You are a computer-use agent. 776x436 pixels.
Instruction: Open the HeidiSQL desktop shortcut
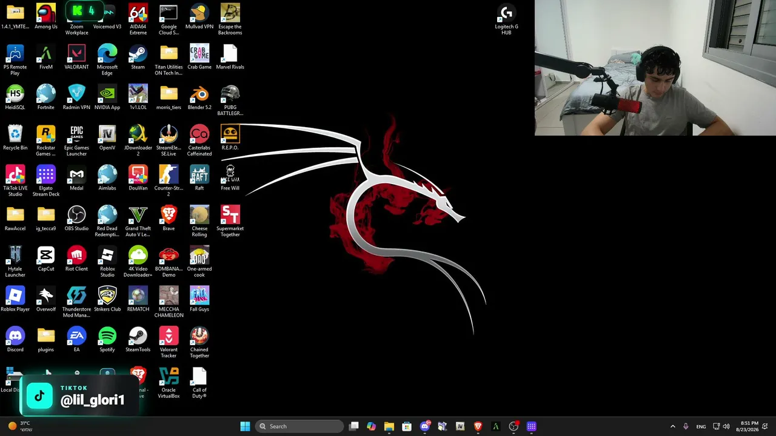tap(15, 97)
